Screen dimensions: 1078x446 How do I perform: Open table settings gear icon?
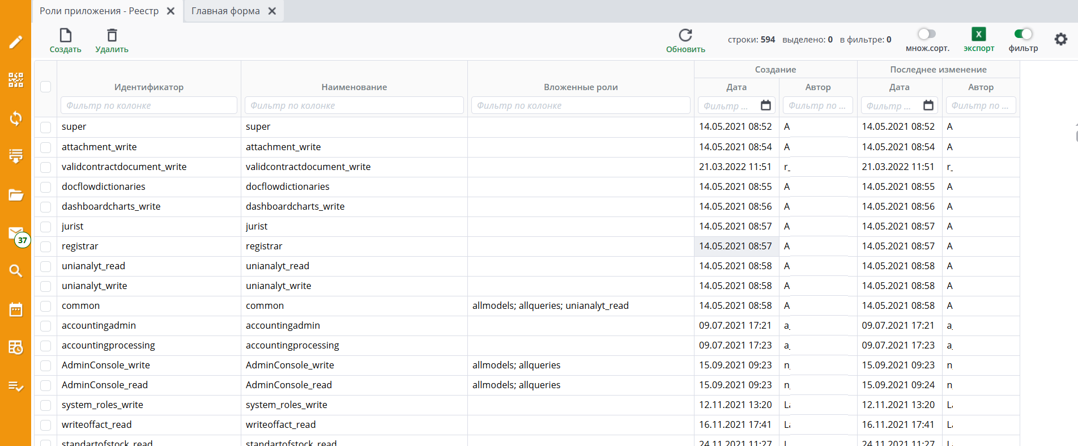tap(1060, 39)
